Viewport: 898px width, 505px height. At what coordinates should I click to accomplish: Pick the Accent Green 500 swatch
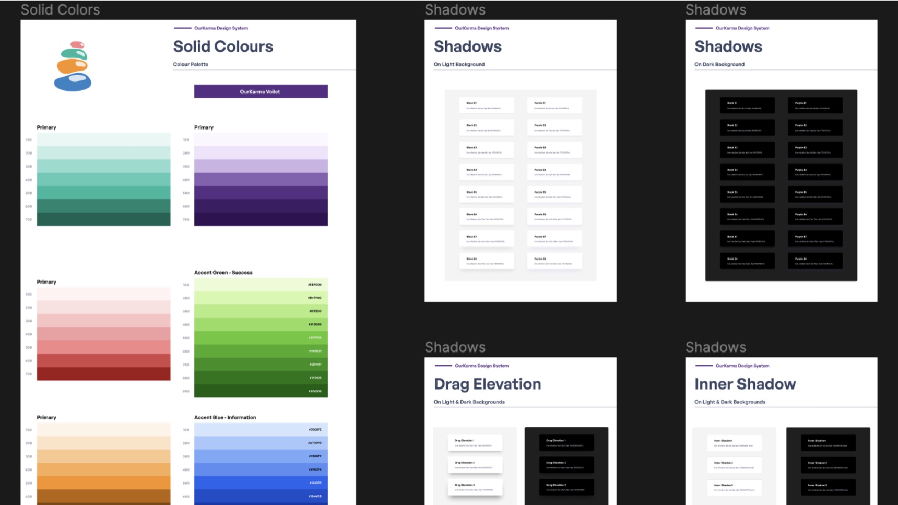(261, 338)
